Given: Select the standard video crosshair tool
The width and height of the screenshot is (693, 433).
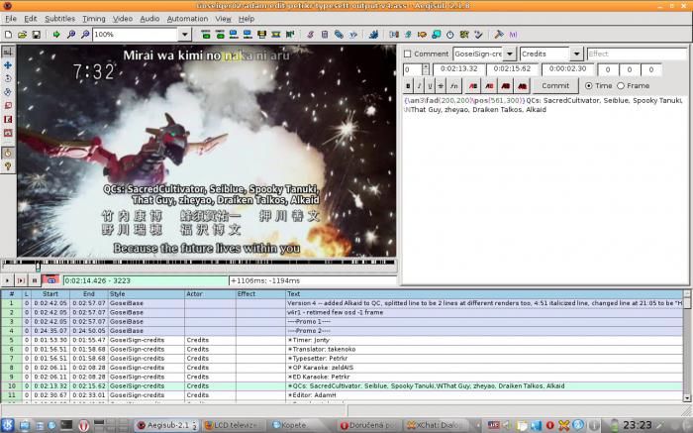Looking at the screenshot, I should [8, 52].
